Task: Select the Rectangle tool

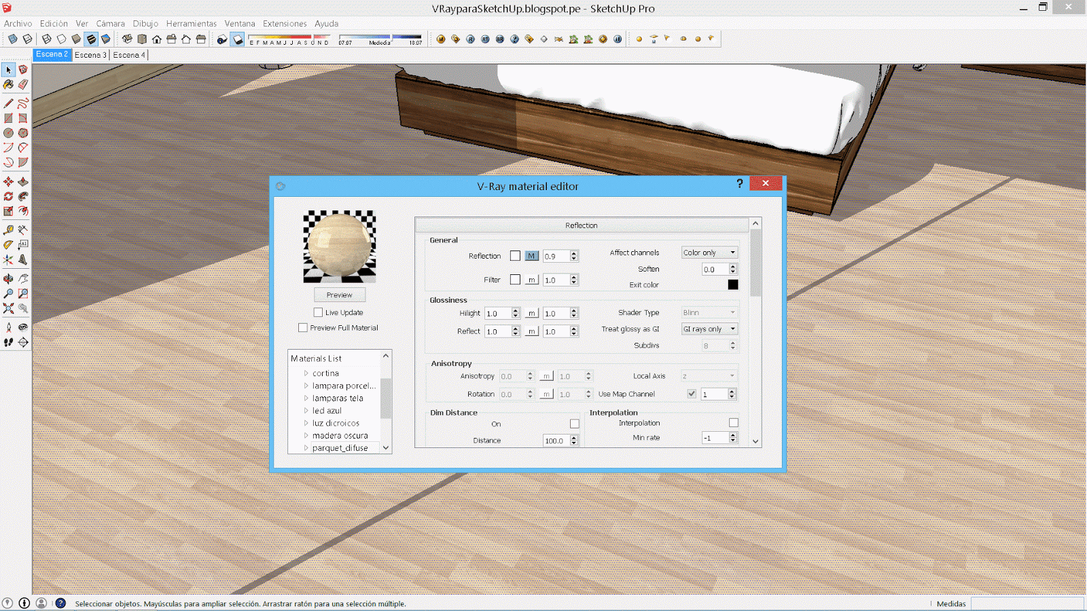Action: [x=8, y=118]
